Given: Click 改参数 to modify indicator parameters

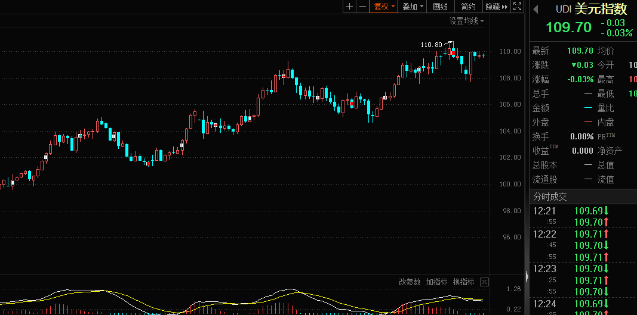Looking at the screenshot, I should 410,282.
